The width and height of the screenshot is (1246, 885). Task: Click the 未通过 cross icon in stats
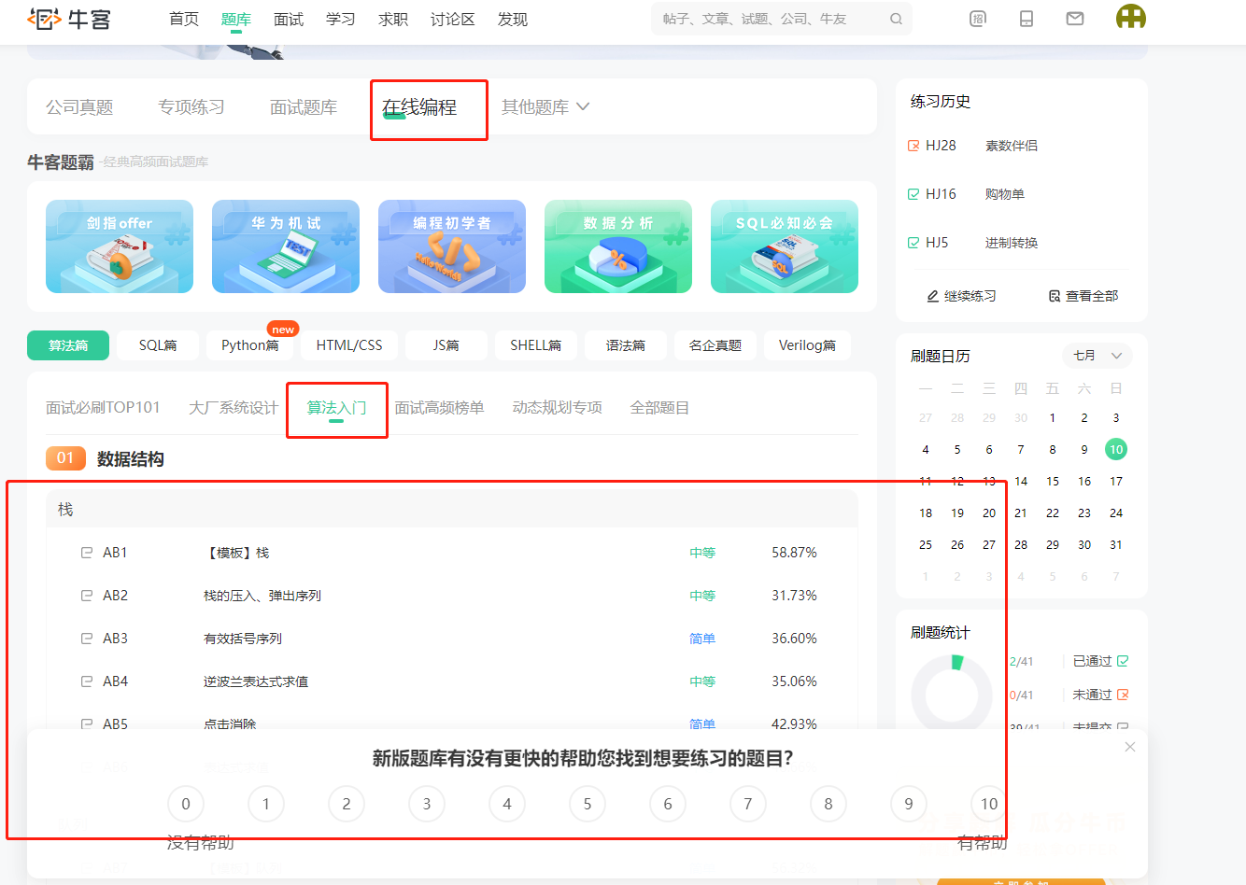click(x=1123, y=695)
